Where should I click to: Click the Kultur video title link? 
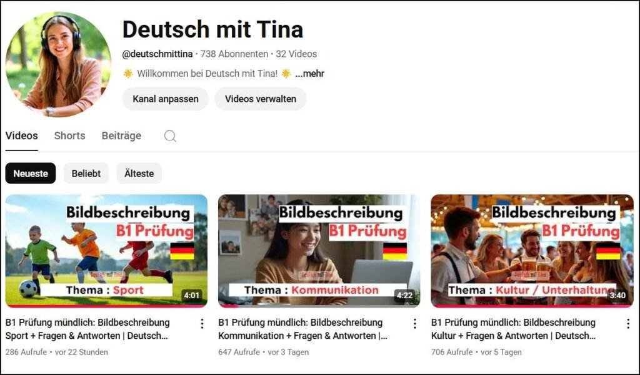(x=514, y=329)
